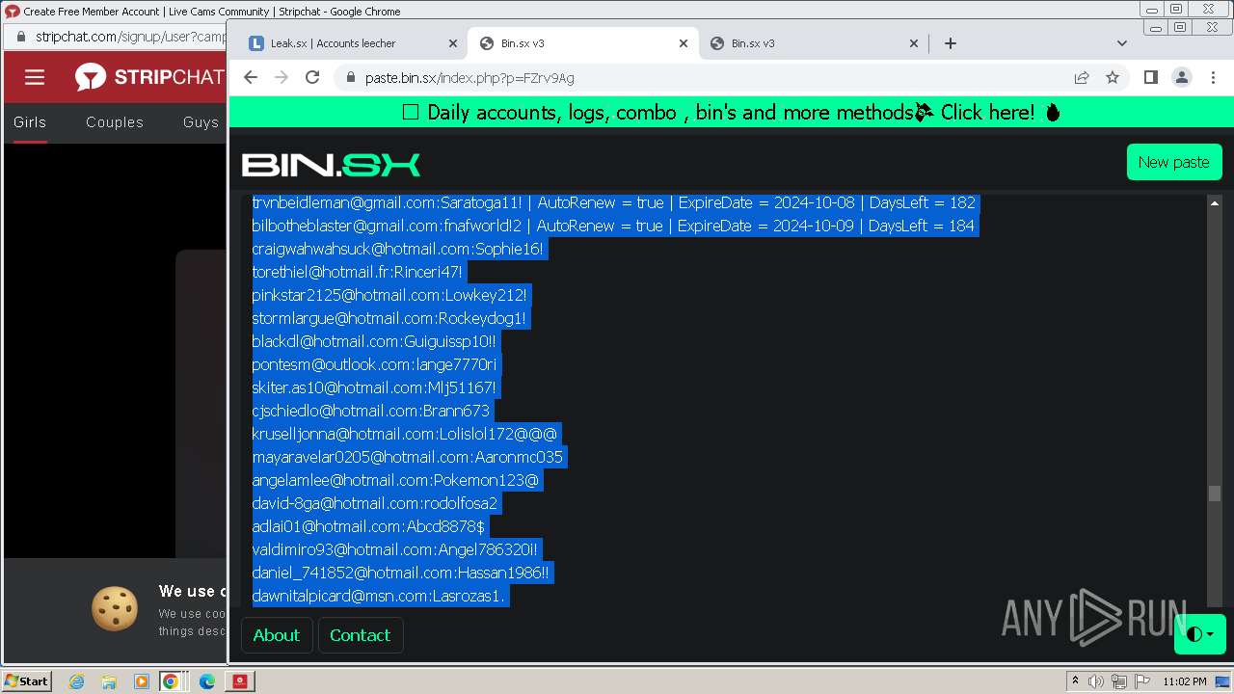The image size is (1234, 694).
Task: Open Chrome side panel
Action: pyautogui.click(x=1150, y=77)
